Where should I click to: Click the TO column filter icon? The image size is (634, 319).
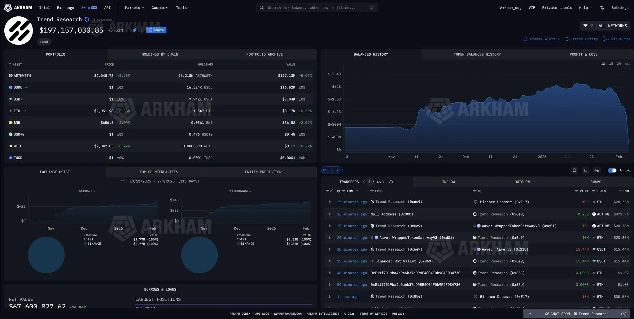474,191
